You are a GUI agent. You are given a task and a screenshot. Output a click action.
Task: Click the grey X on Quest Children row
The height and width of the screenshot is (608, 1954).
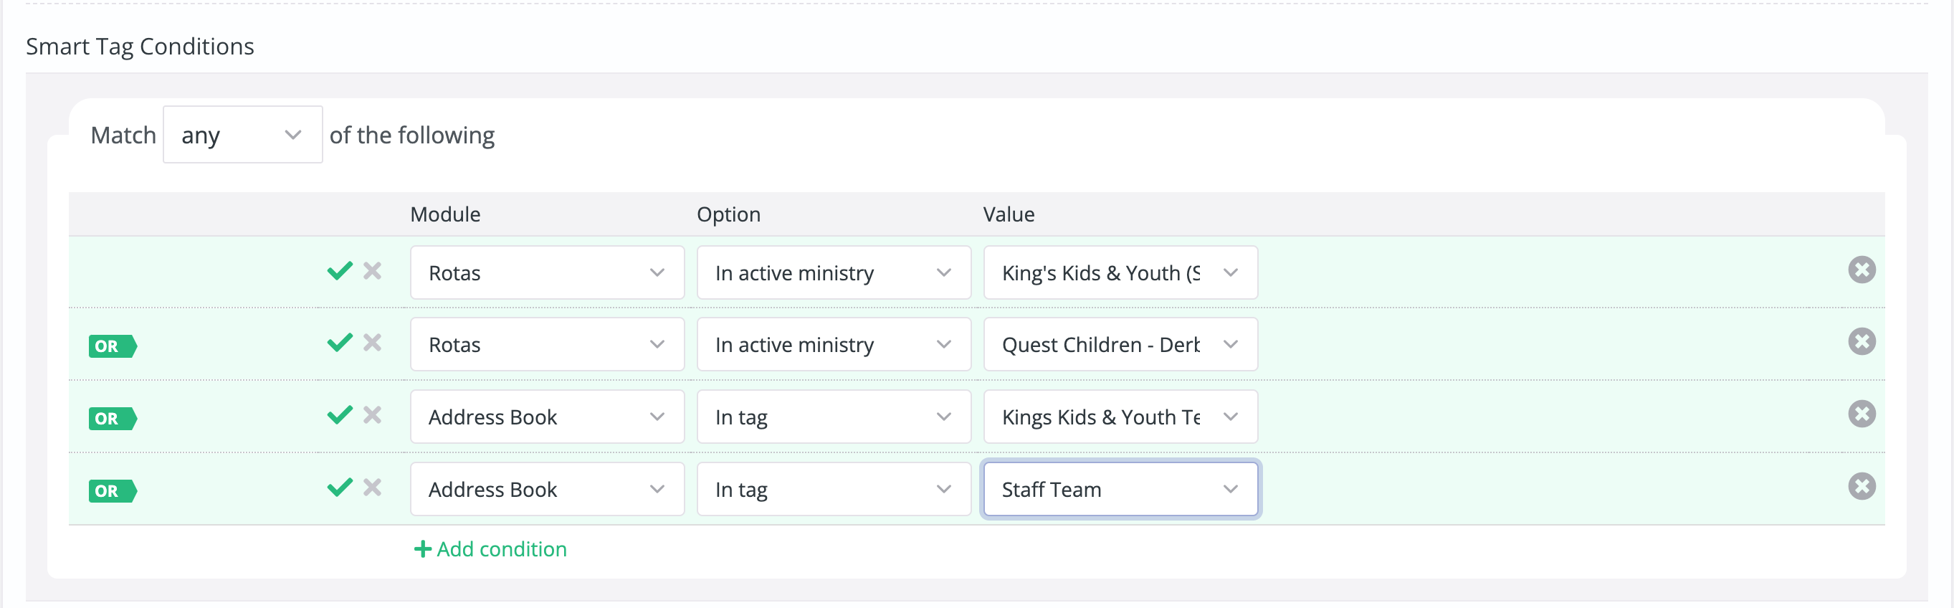coord(372,342)
